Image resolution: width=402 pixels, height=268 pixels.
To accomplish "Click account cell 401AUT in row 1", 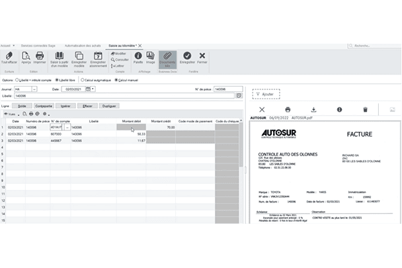I will (x=56, y=127).
